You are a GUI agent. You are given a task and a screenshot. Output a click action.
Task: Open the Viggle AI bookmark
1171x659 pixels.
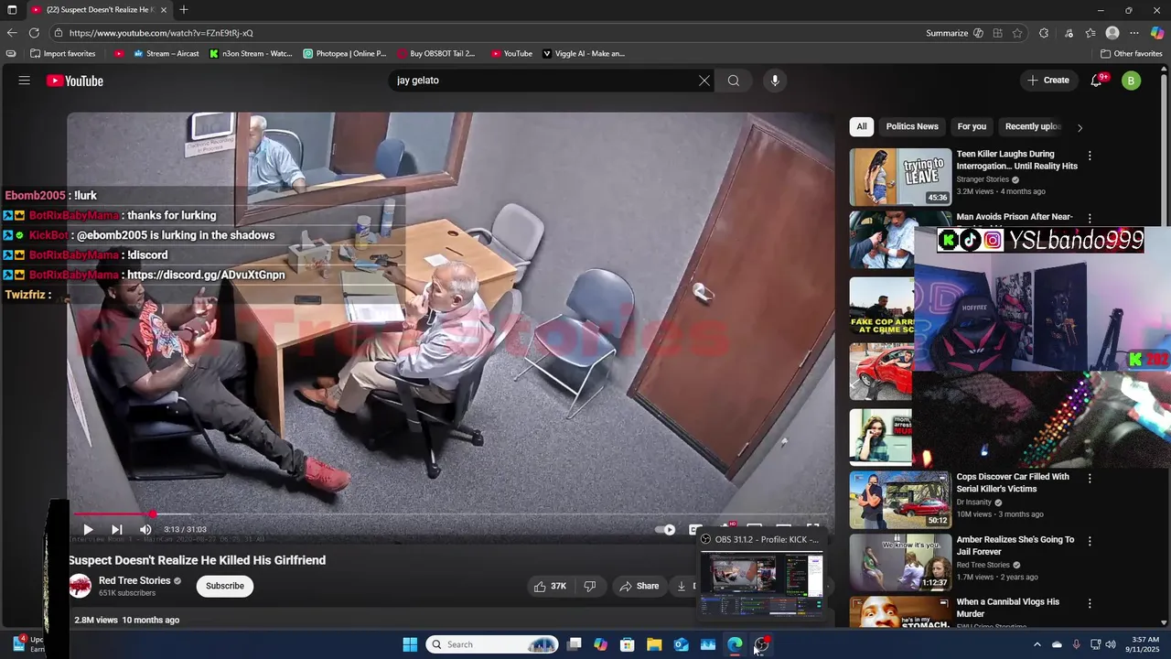click(x=584, y=54)
